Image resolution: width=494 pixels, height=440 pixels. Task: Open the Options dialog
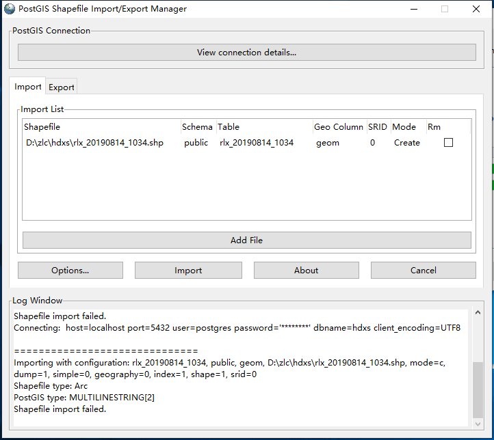pyautogui.click(x=70, y=271)
